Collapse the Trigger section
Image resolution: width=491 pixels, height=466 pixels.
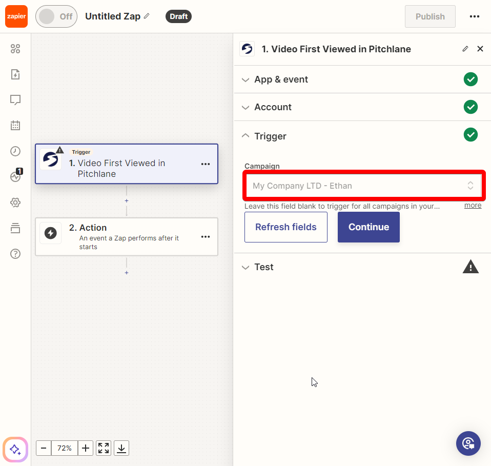[x=362, y=136]
